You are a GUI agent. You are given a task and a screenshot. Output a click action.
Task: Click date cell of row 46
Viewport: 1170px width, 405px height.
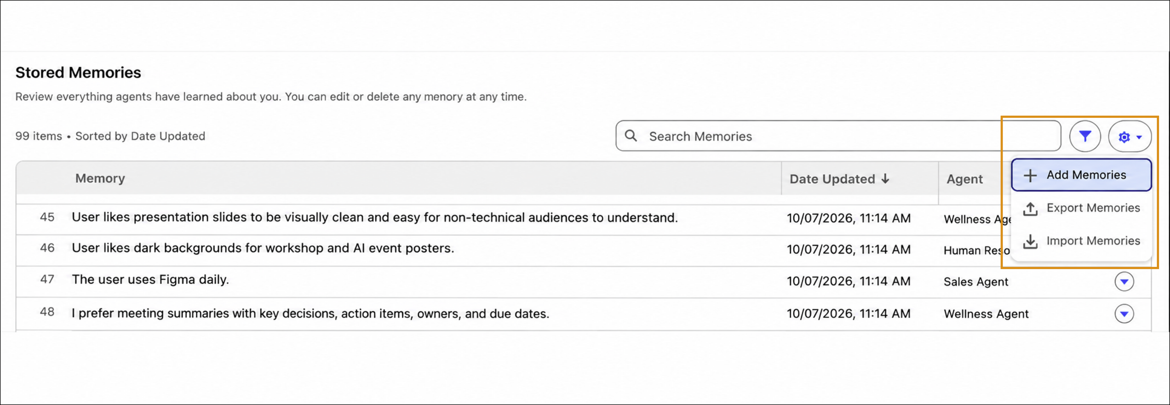[x=848, y=250]
